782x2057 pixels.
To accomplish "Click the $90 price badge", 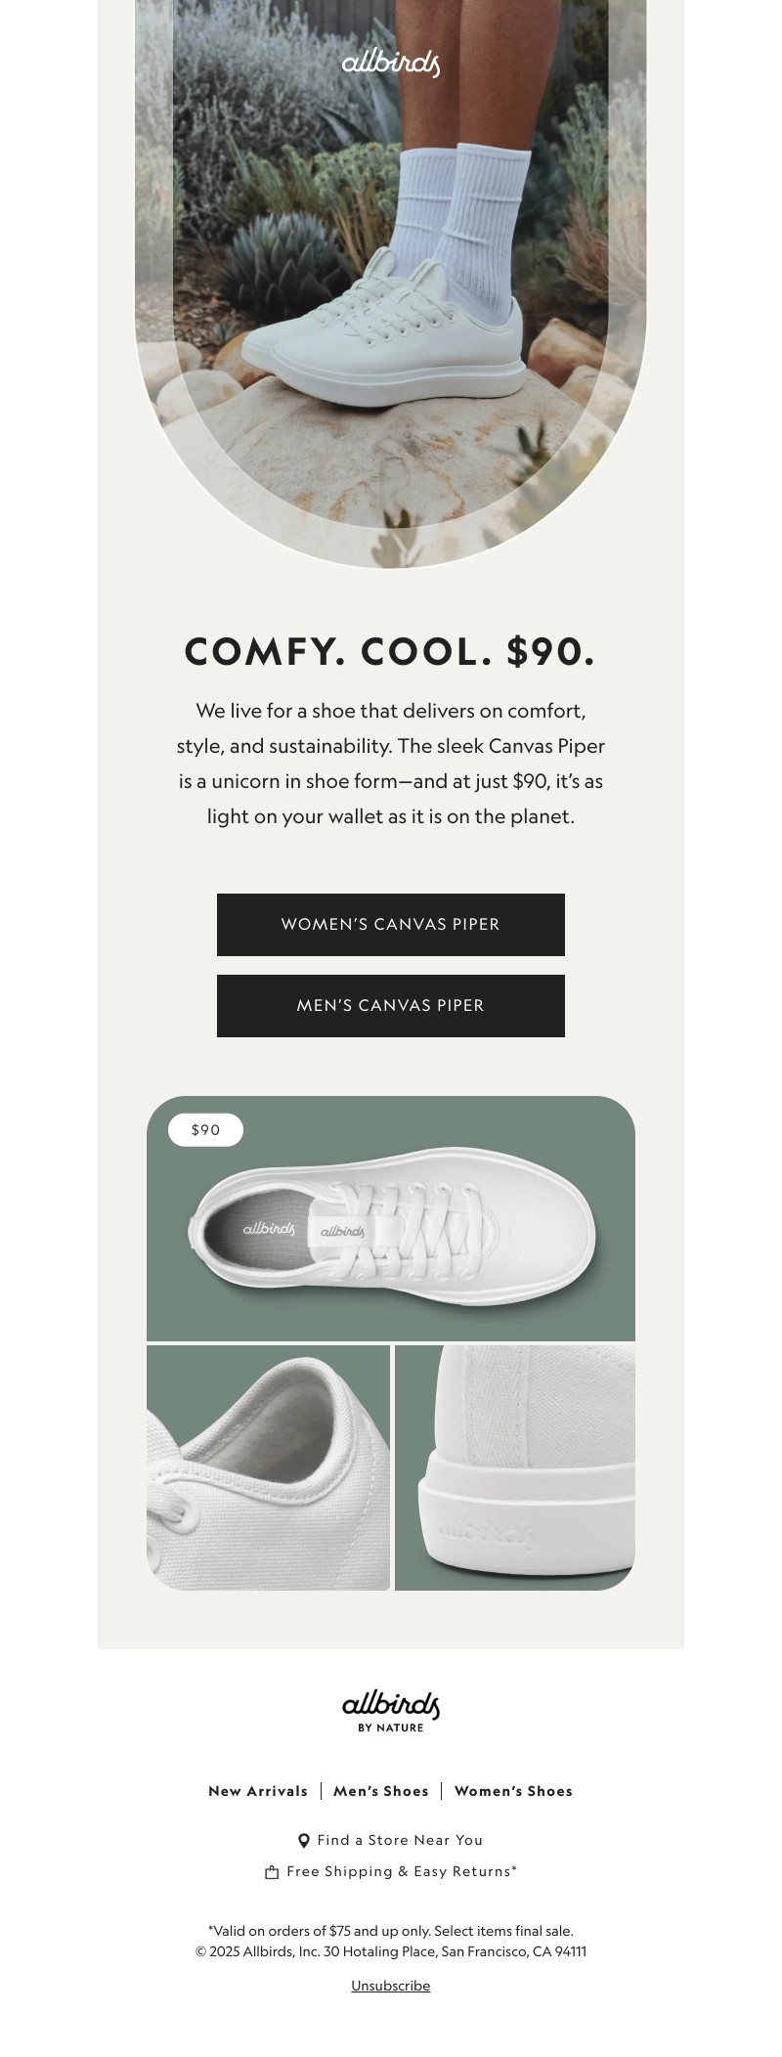I will [x=205, y=1130].
